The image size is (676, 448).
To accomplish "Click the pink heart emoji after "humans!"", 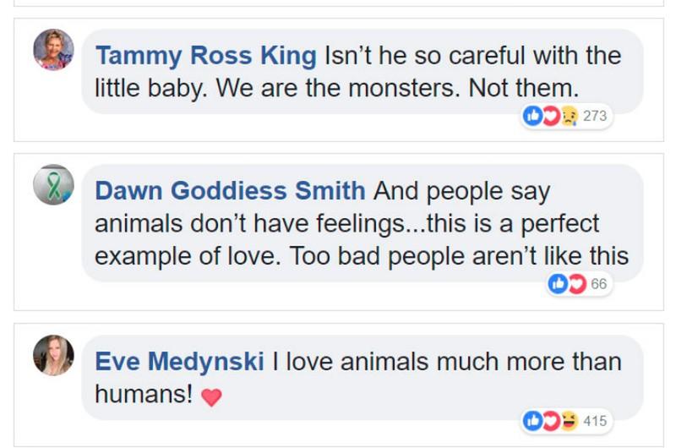I will (x=211, y=396).
